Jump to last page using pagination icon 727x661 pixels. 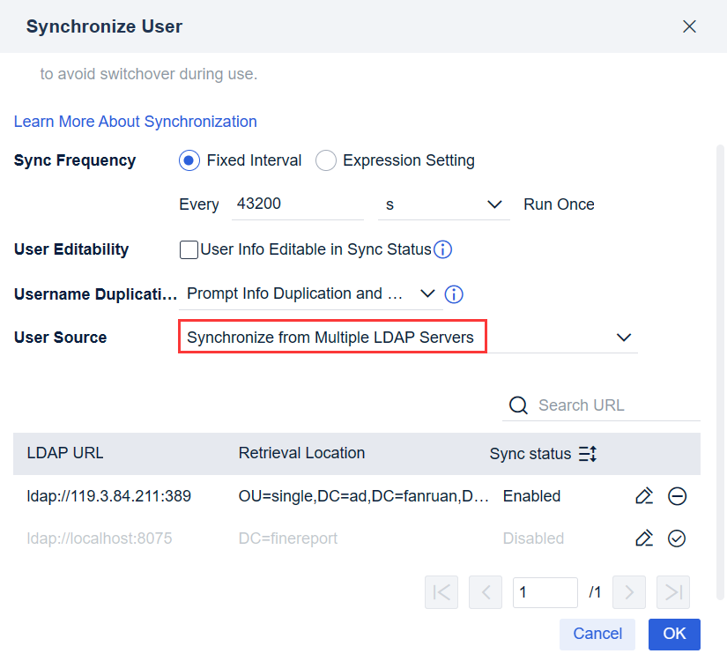(x=672, y=591)
